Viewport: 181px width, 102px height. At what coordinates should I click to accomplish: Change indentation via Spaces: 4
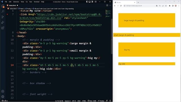point(68,101)
